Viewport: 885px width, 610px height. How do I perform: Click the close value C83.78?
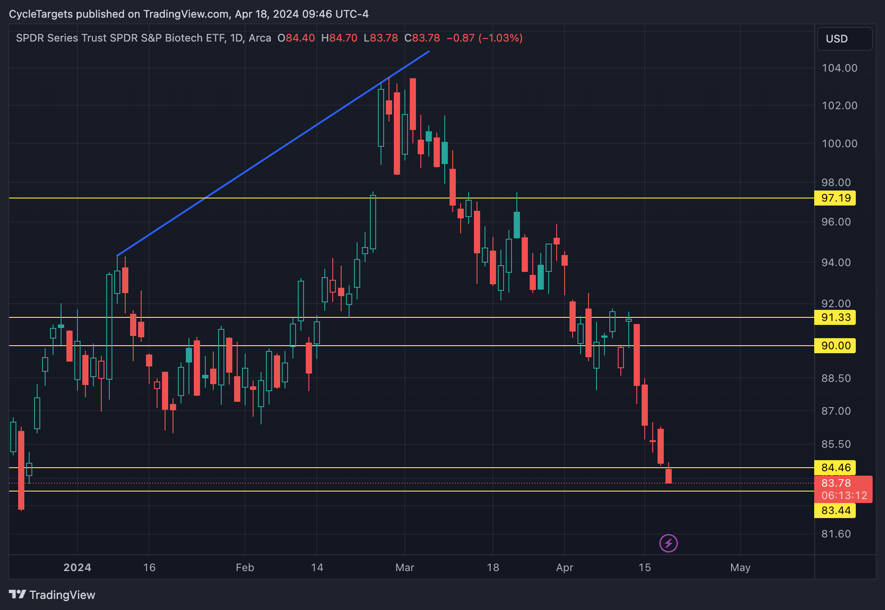[422, 38]
